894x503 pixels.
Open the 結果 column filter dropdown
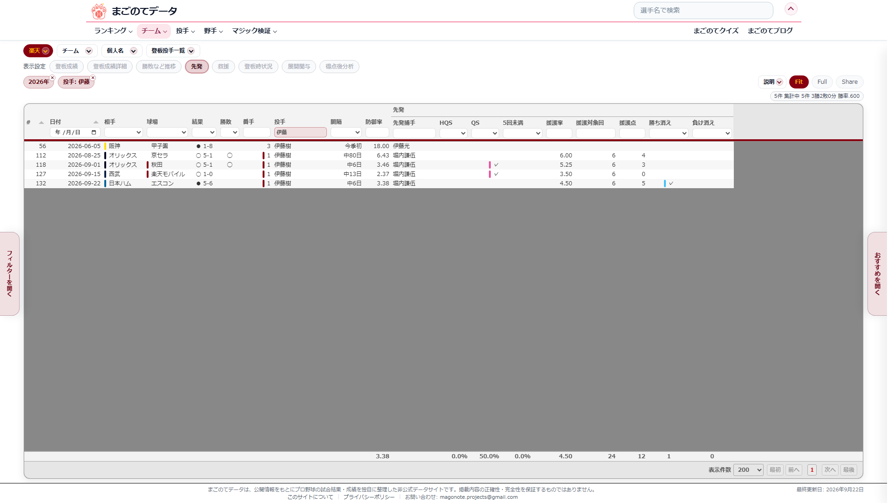pos(204,133)
